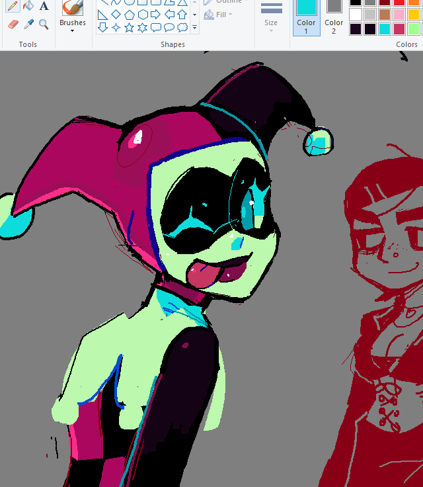Activate the Color 2 background button

(334, 17)
